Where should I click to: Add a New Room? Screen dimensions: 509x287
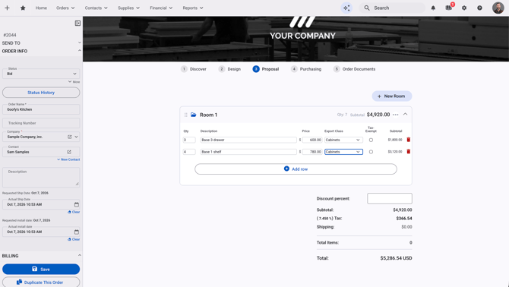tap(392, 96)
